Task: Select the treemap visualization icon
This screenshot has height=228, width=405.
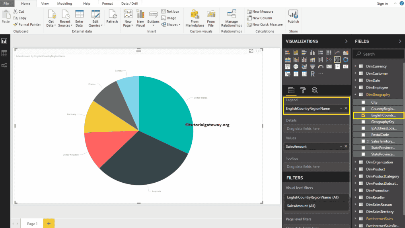Action: 288,67
